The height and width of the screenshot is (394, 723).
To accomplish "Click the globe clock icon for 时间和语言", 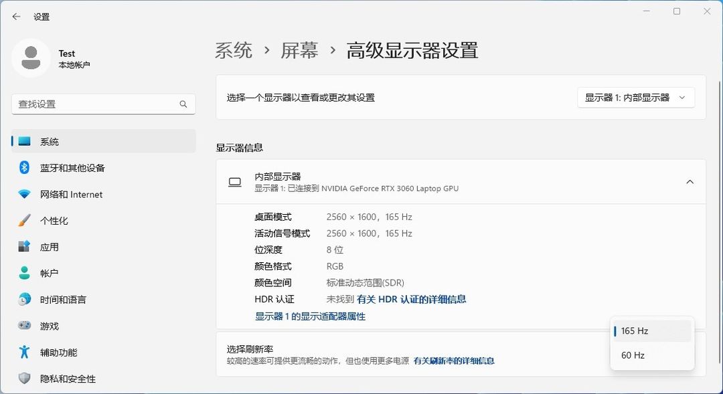I will tap(24, 300).
